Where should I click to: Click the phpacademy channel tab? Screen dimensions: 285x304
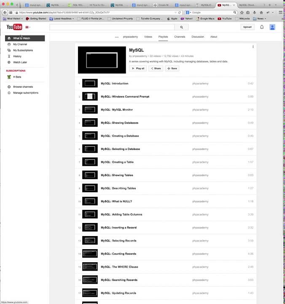(x=130, y=37)
